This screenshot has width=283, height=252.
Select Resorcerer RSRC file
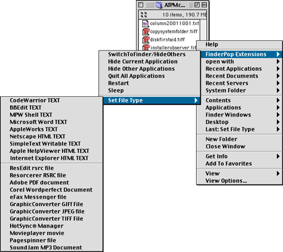[x=52, y=175]
